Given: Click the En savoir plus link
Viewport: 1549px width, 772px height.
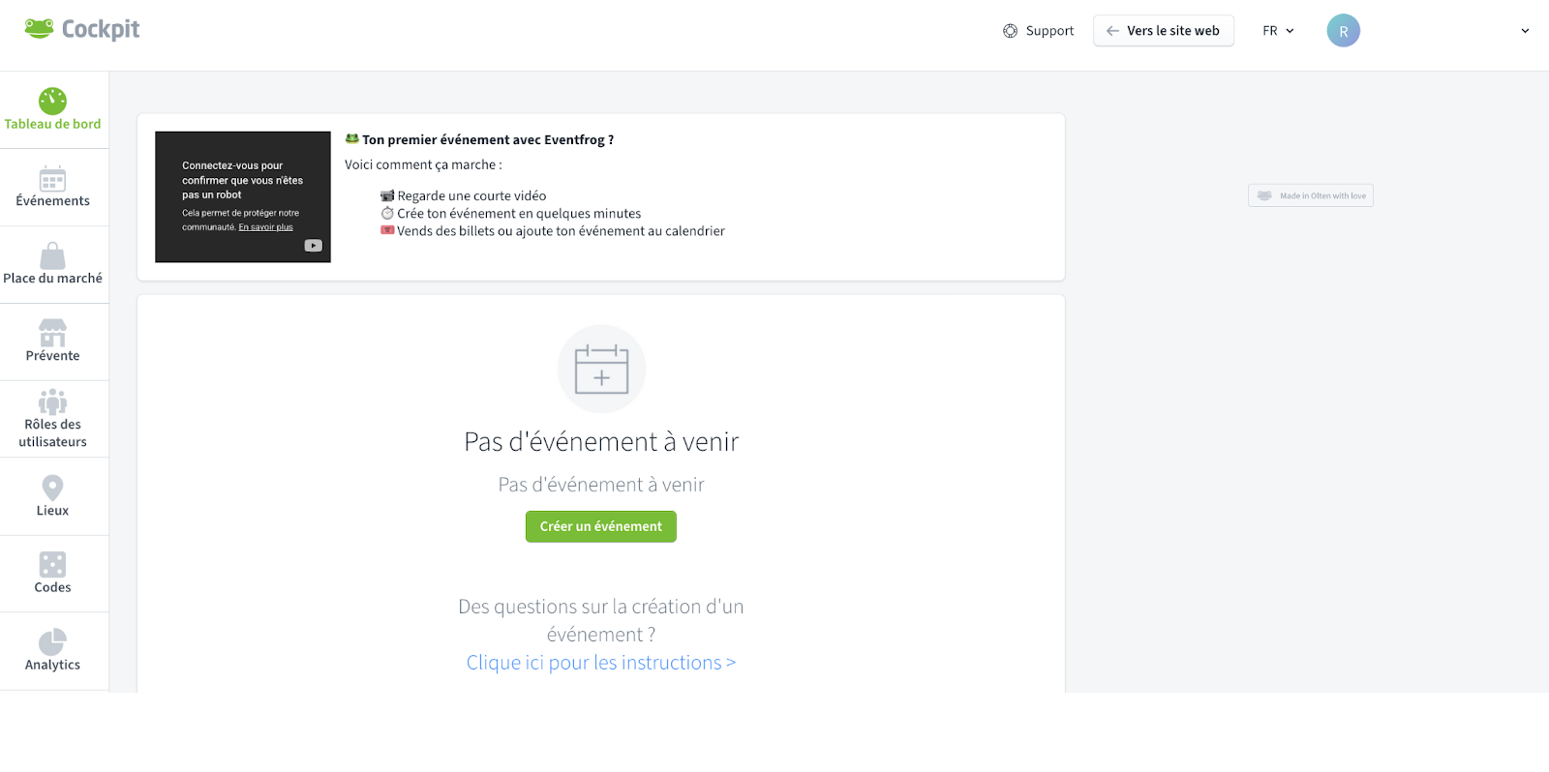Looking at the screenshot, I should pos(265,227).
